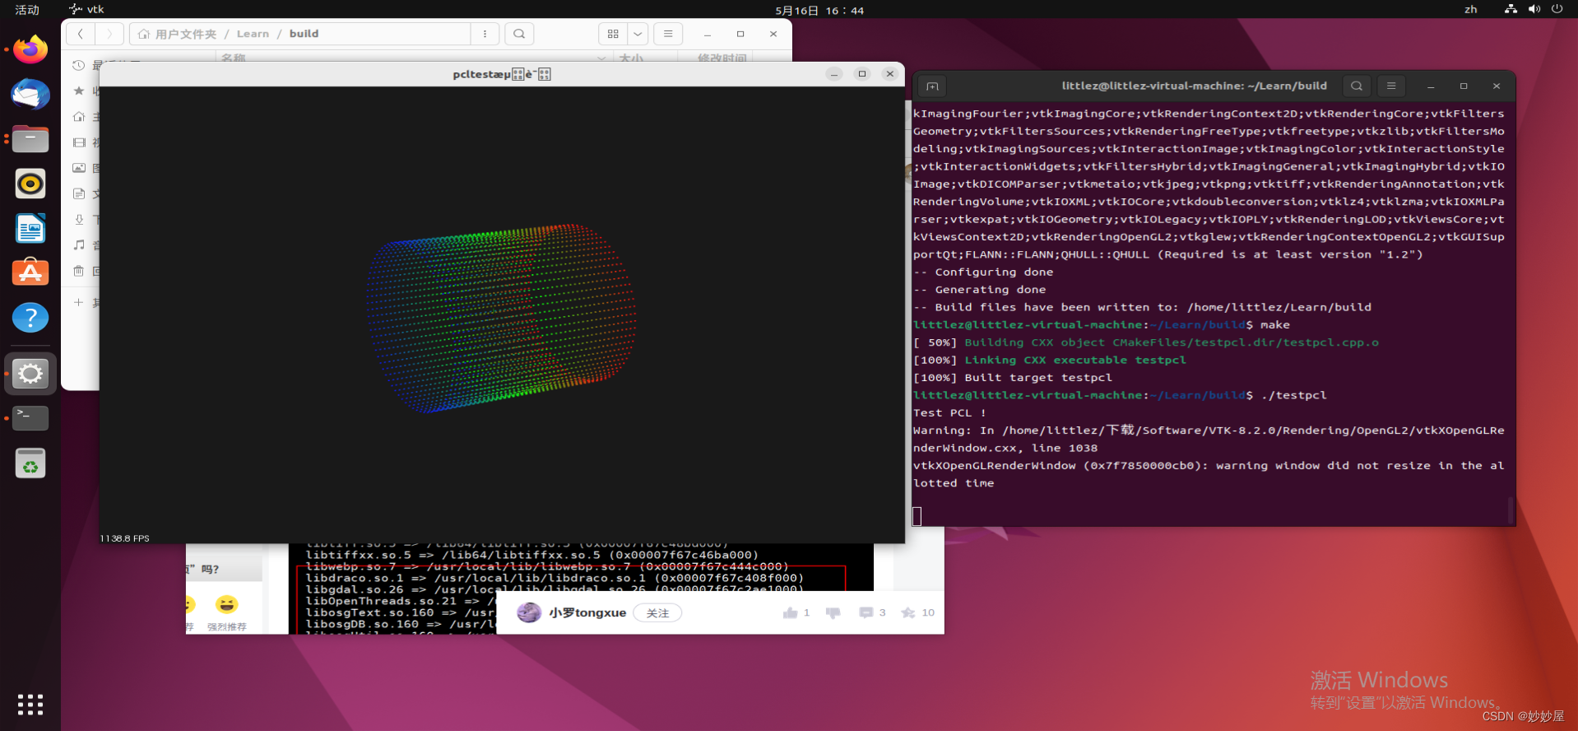Open Thunderbird mail from the dock

pyautogui.click(x=30, y=94)
